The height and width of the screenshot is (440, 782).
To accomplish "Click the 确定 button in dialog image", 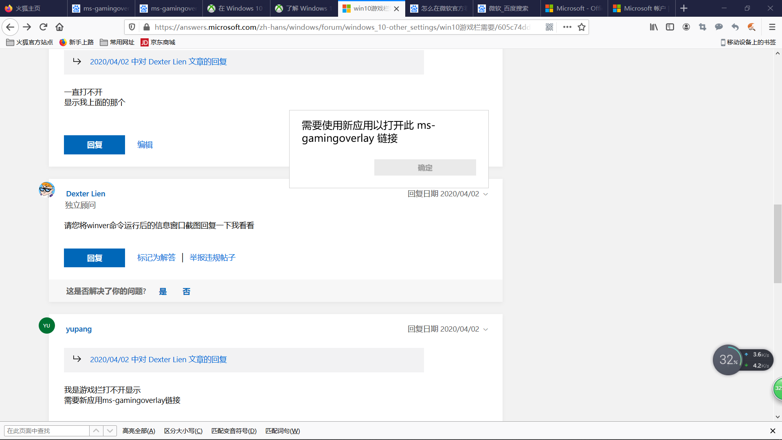I will click(x=425, y=167).
